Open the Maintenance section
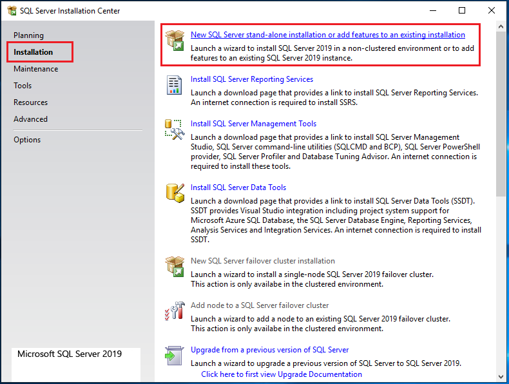This screenshot has width=509, height=384. tap(35, 69)
